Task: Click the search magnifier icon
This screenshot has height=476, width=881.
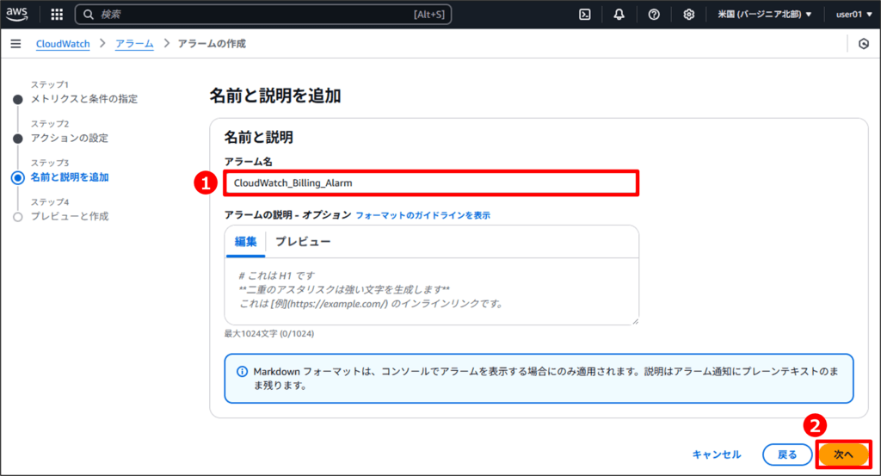Action: [89, 15]
